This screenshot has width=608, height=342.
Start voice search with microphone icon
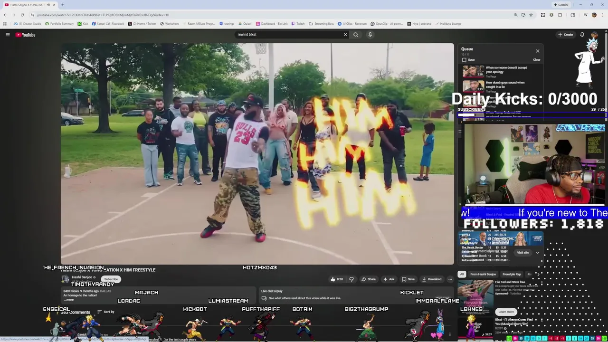(x=370, y=35)
